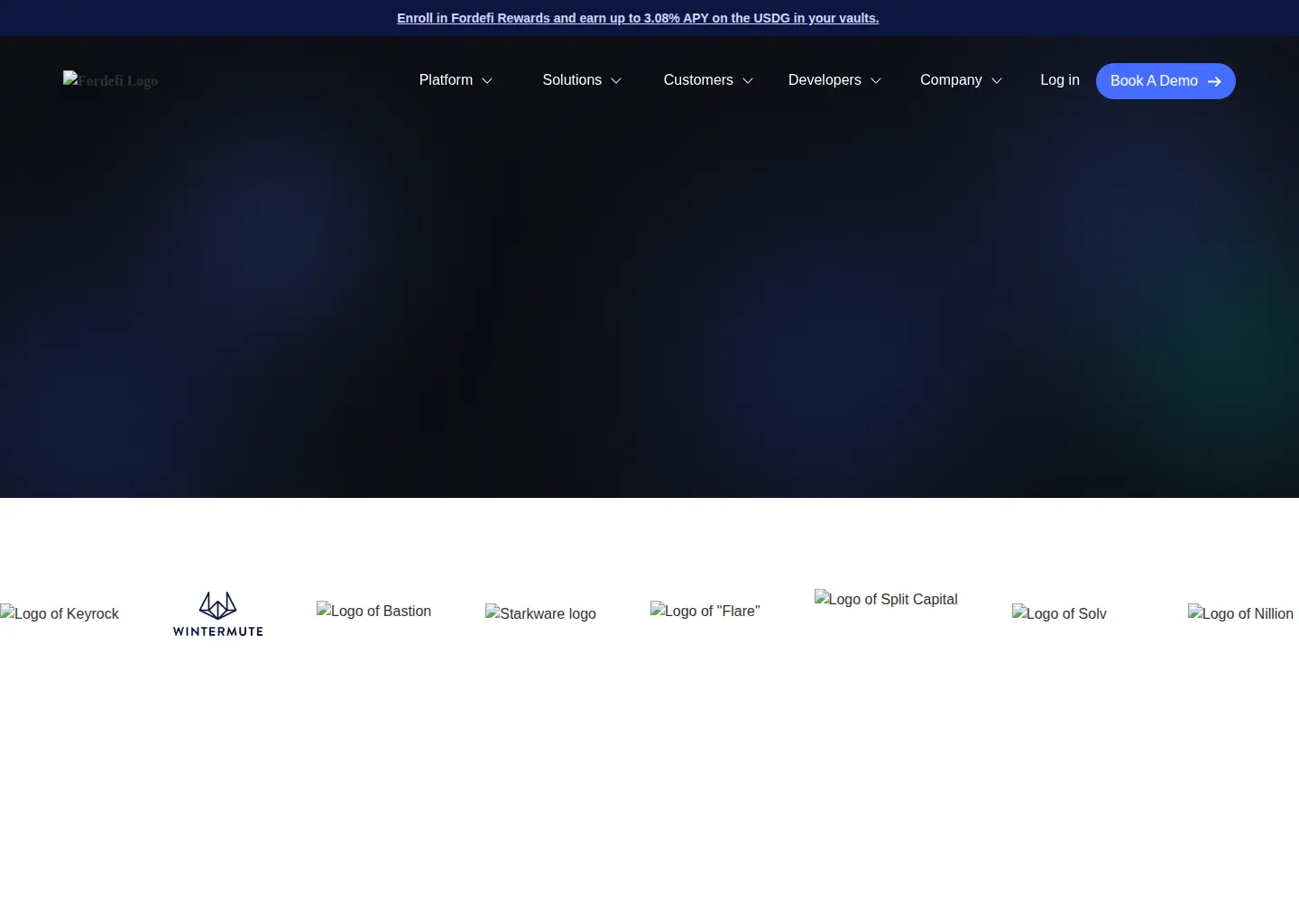
Task: Click the Logo of Solv image
Action: click(x=1059, y=613)
